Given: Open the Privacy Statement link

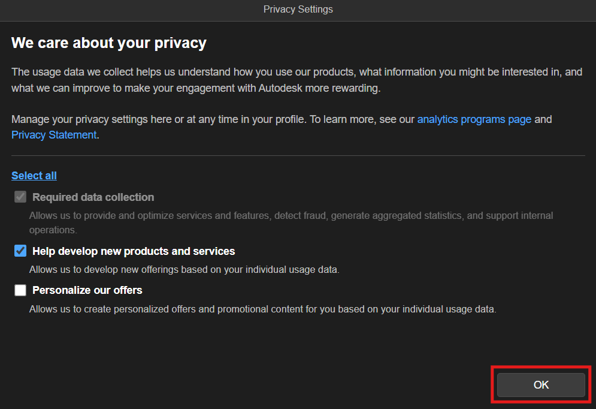Looking at the screenshot, I should (54, 135).
